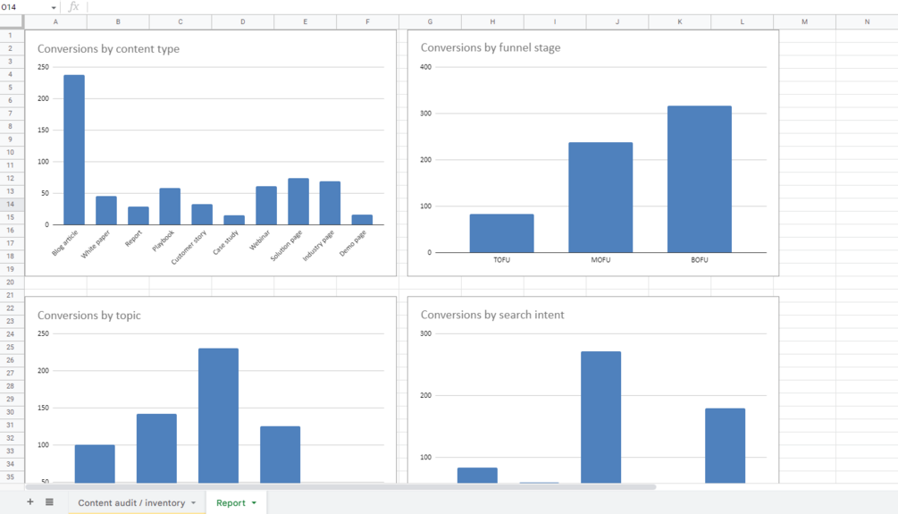Click tallest bar in search intent chart
Screen dimensions: 898x514
pos(600,417)
